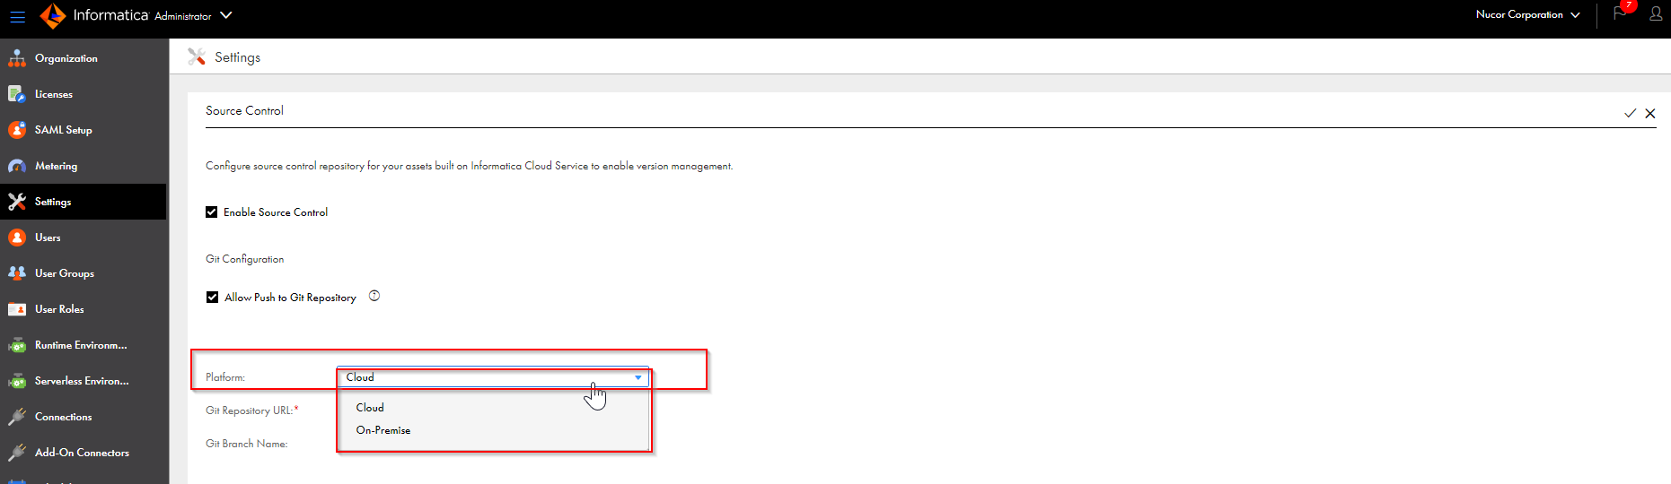Click the User Groups sidebar icon
This screenshot has height=484, width=1671.
17,273
